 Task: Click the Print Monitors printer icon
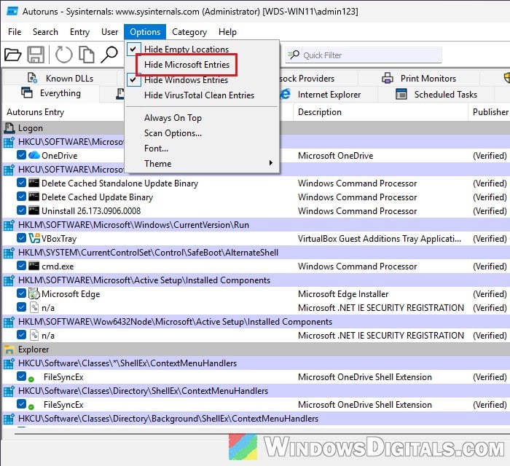point(387,79)
